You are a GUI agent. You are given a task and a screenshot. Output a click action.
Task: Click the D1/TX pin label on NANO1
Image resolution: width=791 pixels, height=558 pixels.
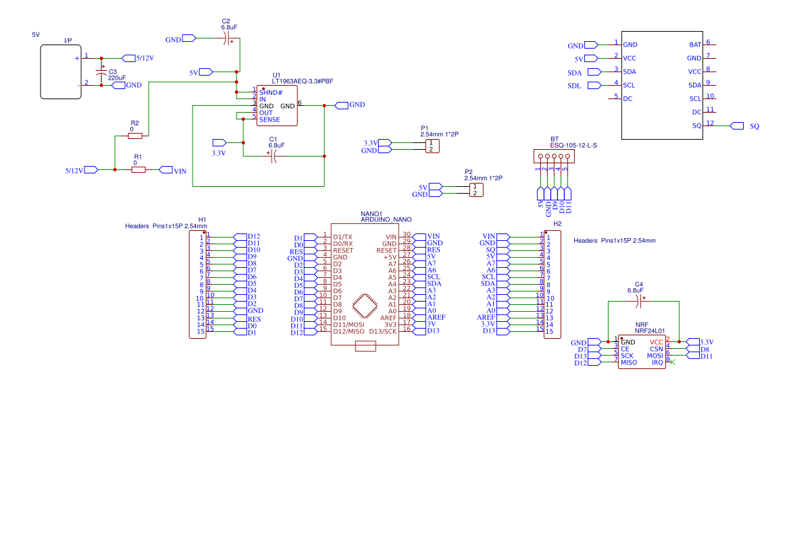342,238
